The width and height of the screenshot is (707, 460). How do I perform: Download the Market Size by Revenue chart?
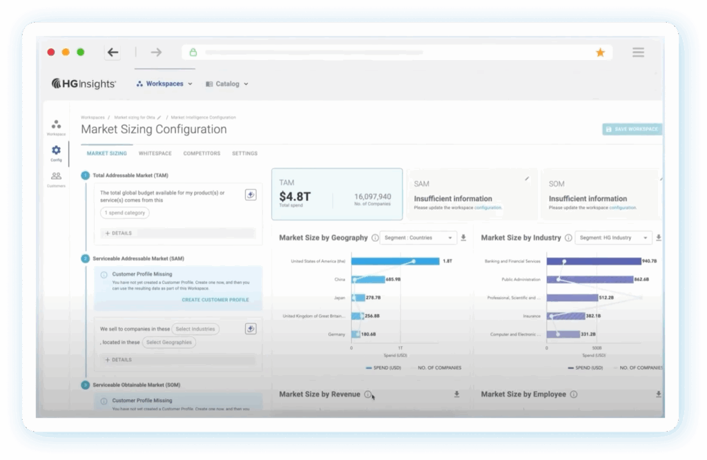coord(456,394)
